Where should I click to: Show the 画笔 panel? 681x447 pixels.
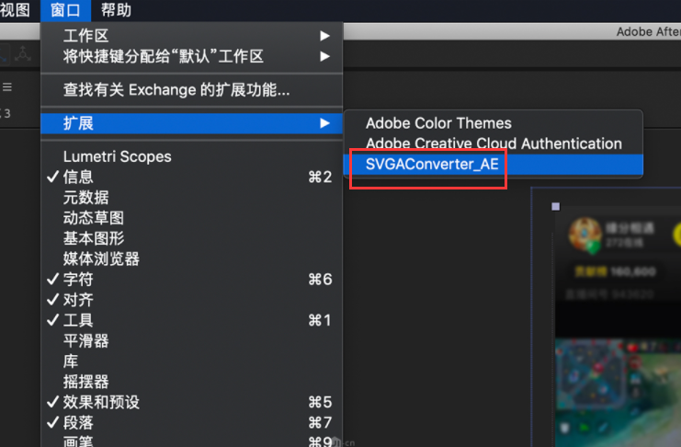(x=191, y=440)
